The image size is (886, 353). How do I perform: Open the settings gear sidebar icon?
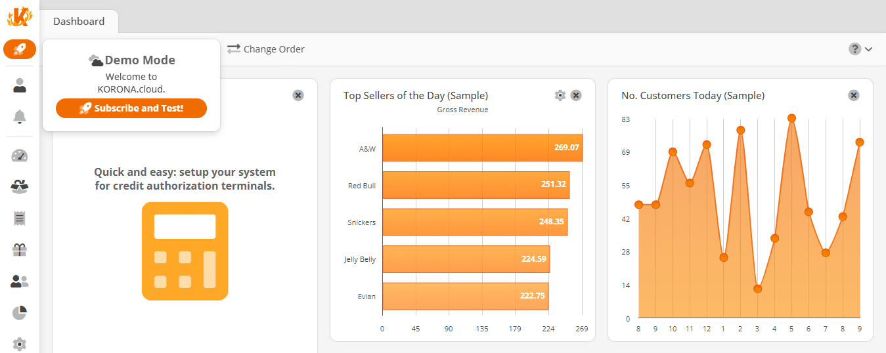point(20,344)
